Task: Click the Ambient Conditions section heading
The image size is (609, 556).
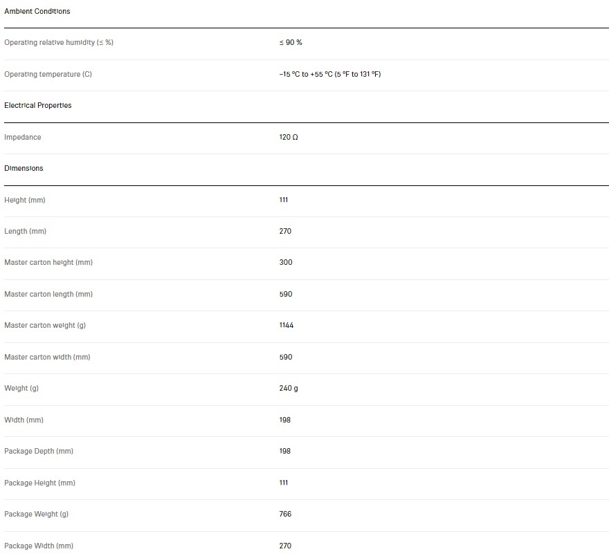Action: (37, 12)
